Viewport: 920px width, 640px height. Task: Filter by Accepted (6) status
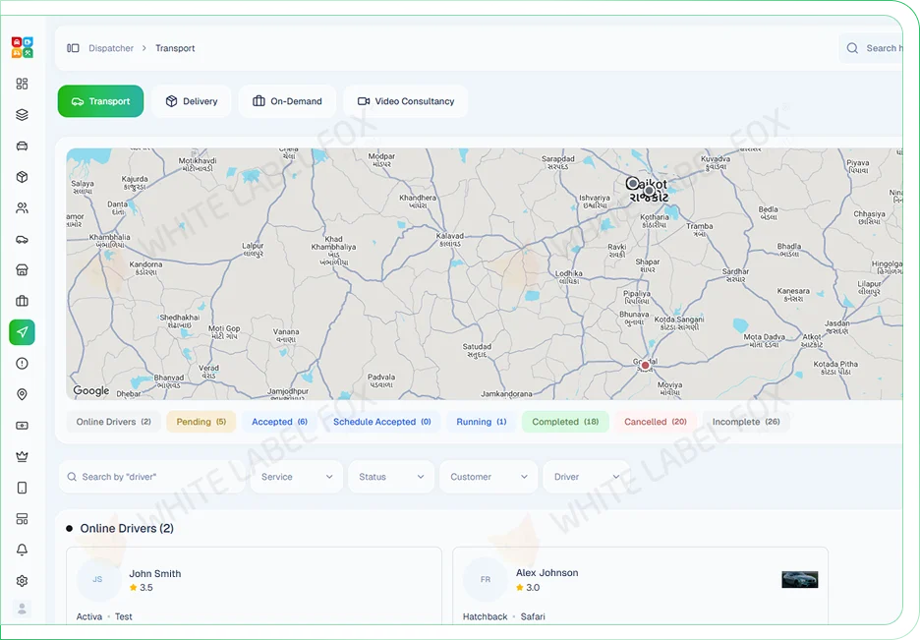280,422
